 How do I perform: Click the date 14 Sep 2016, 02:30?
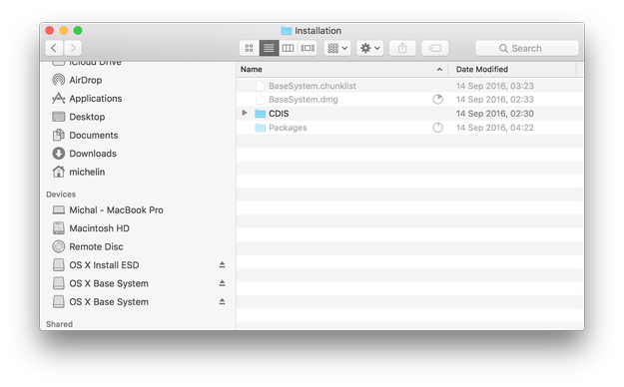pyautogui.click(x=494, y=114)
